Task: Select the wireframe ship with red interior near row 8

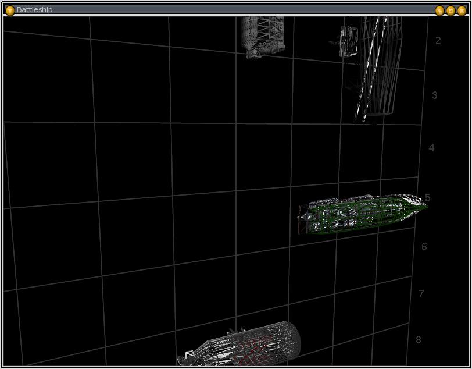Action: pyautogui.click(x=239, y=343)
